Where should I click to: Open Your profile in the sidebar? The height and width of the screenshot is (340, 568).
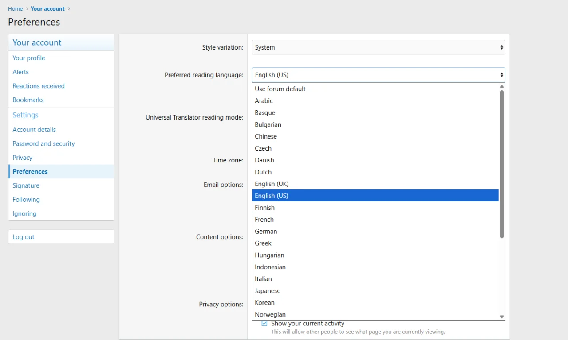point(61,58)
